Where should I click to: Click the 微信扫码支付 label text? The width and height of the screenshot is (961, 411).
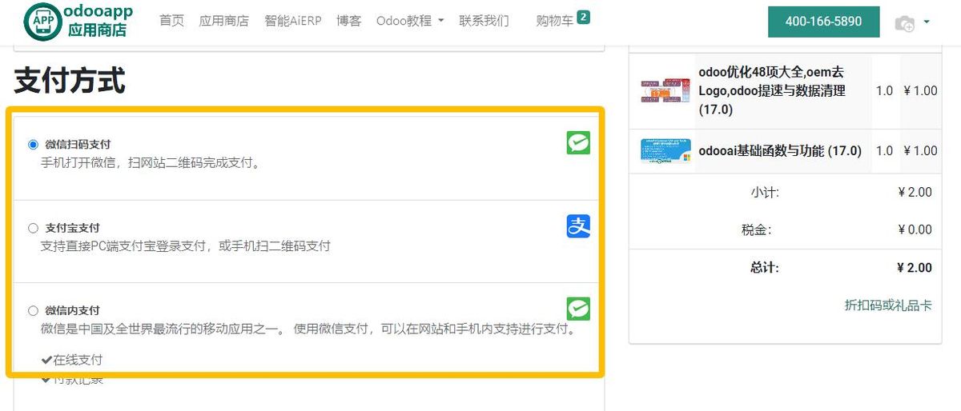[x=78, y=145]
